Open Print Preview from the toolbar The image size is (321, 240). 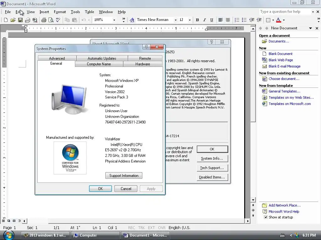[x=51, y=20]
